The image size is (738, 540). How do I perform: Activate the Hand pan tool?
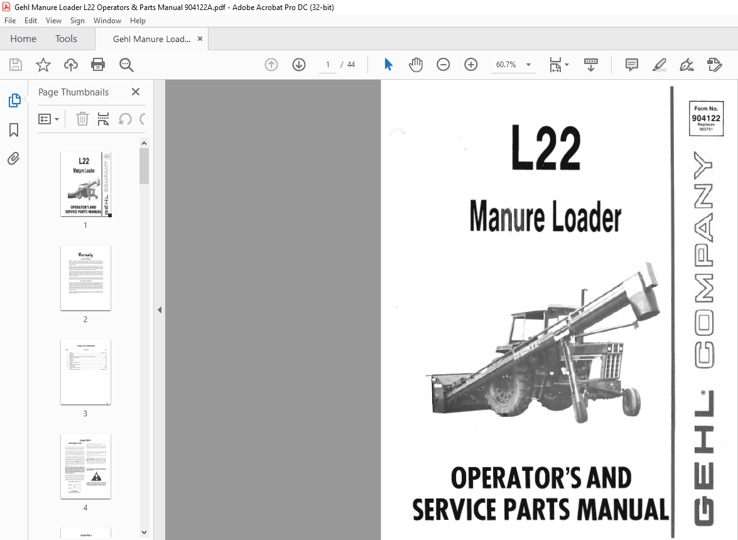(416, 65)
